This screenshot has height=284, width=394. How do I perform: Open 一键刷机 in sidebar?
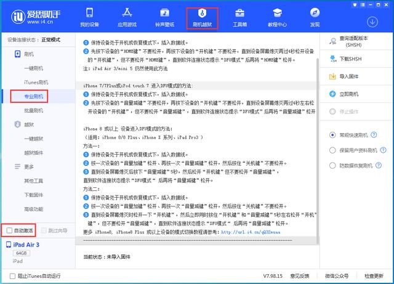pyautogui.click(x=34, y=68)
